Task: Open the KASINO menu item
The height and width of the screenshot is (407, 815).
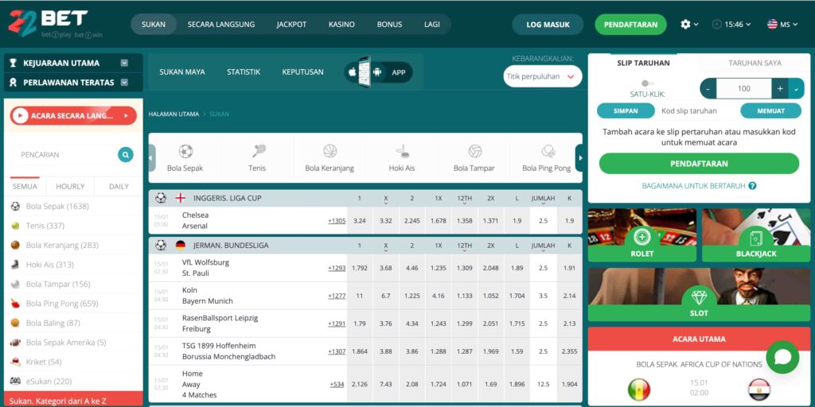Action: coord(341,25)
